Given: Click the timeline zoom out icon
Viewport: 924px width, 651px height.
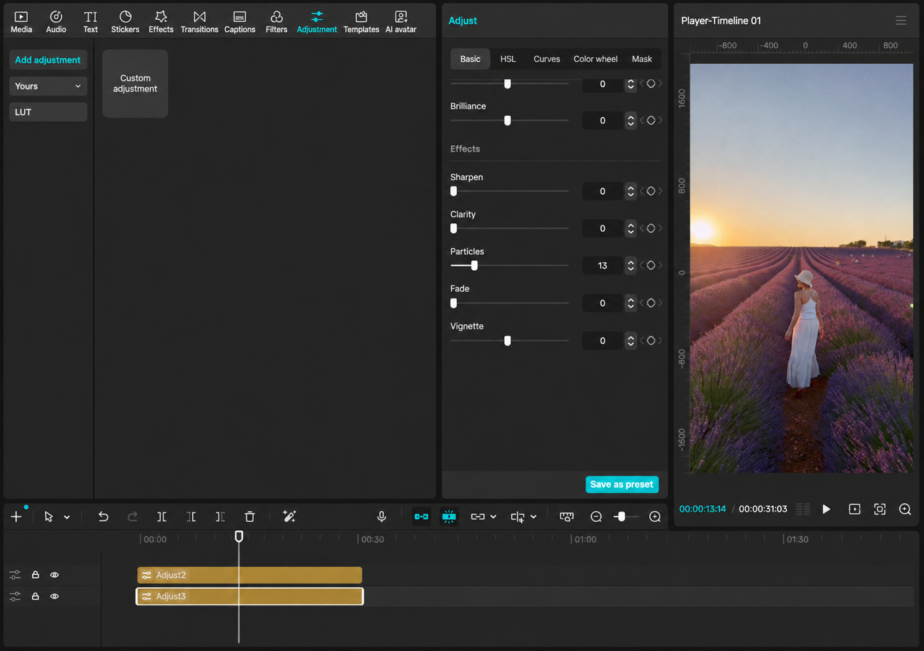Looking at the screenshot, I should tap(596, 516).
